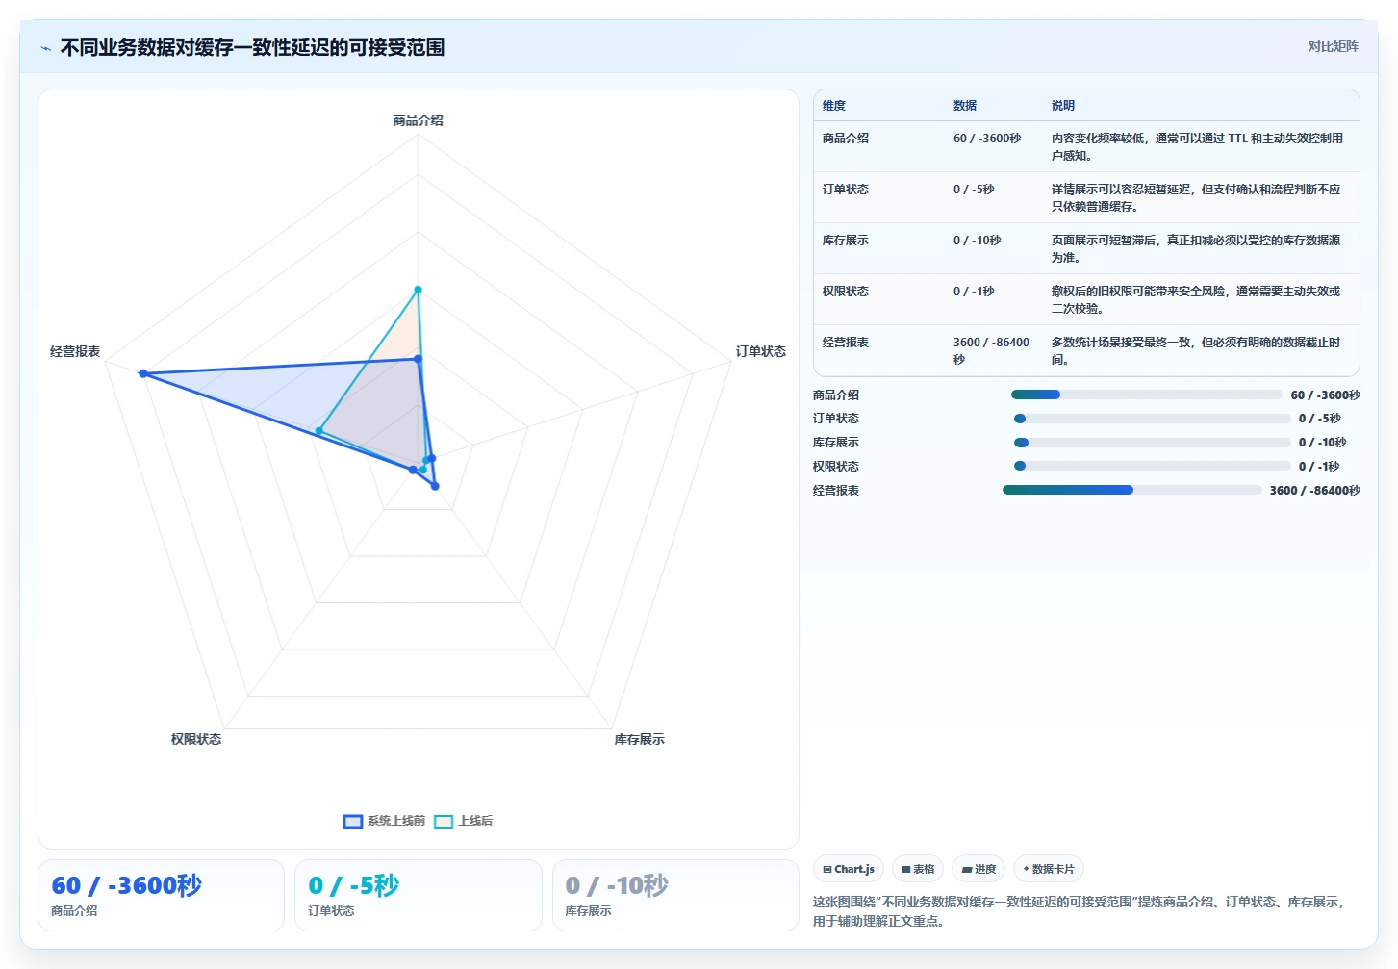This screenshot has width=1398, height=969.
Task: Click the 经营报表 radar axis label
Action: point(75,351)
